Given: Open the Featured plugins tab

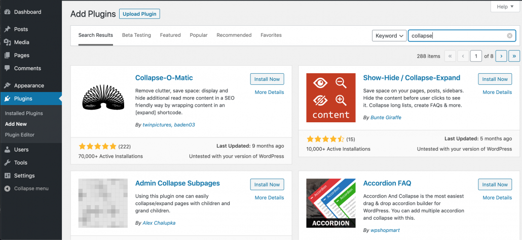Looking at the screenshot, I should [170, 35].
